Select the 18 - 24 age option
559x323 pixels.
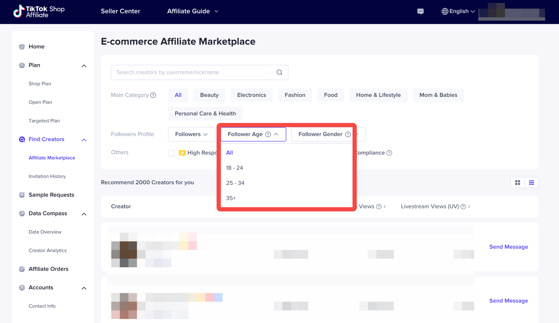point(235,168)
